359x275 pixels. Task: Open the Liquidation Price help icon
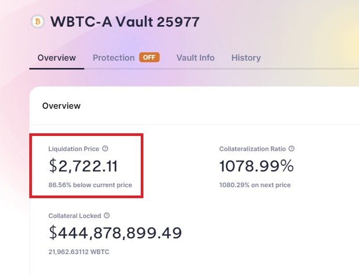105,148
